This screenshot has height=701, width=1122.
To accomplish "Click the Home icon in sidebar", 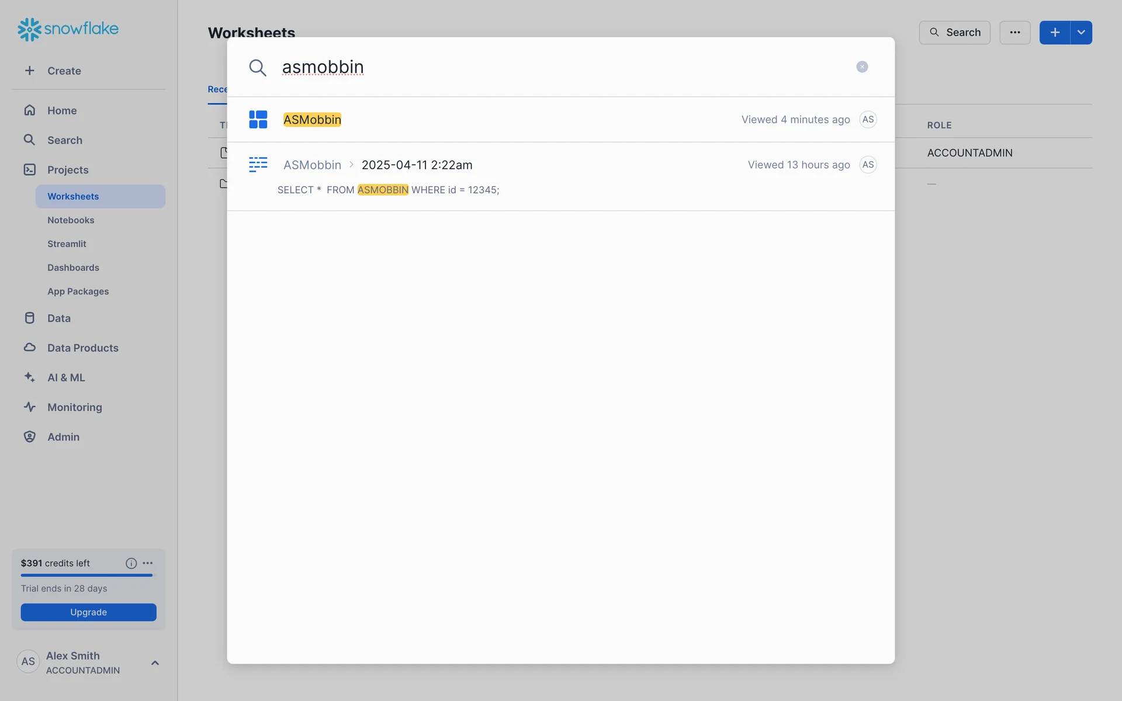I will click(x=30, y=110).
